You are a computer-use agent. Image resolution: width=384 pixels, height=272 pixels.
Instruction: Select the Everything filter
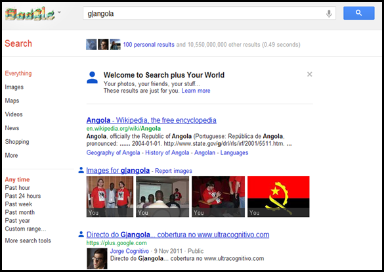tap(18, 74)
